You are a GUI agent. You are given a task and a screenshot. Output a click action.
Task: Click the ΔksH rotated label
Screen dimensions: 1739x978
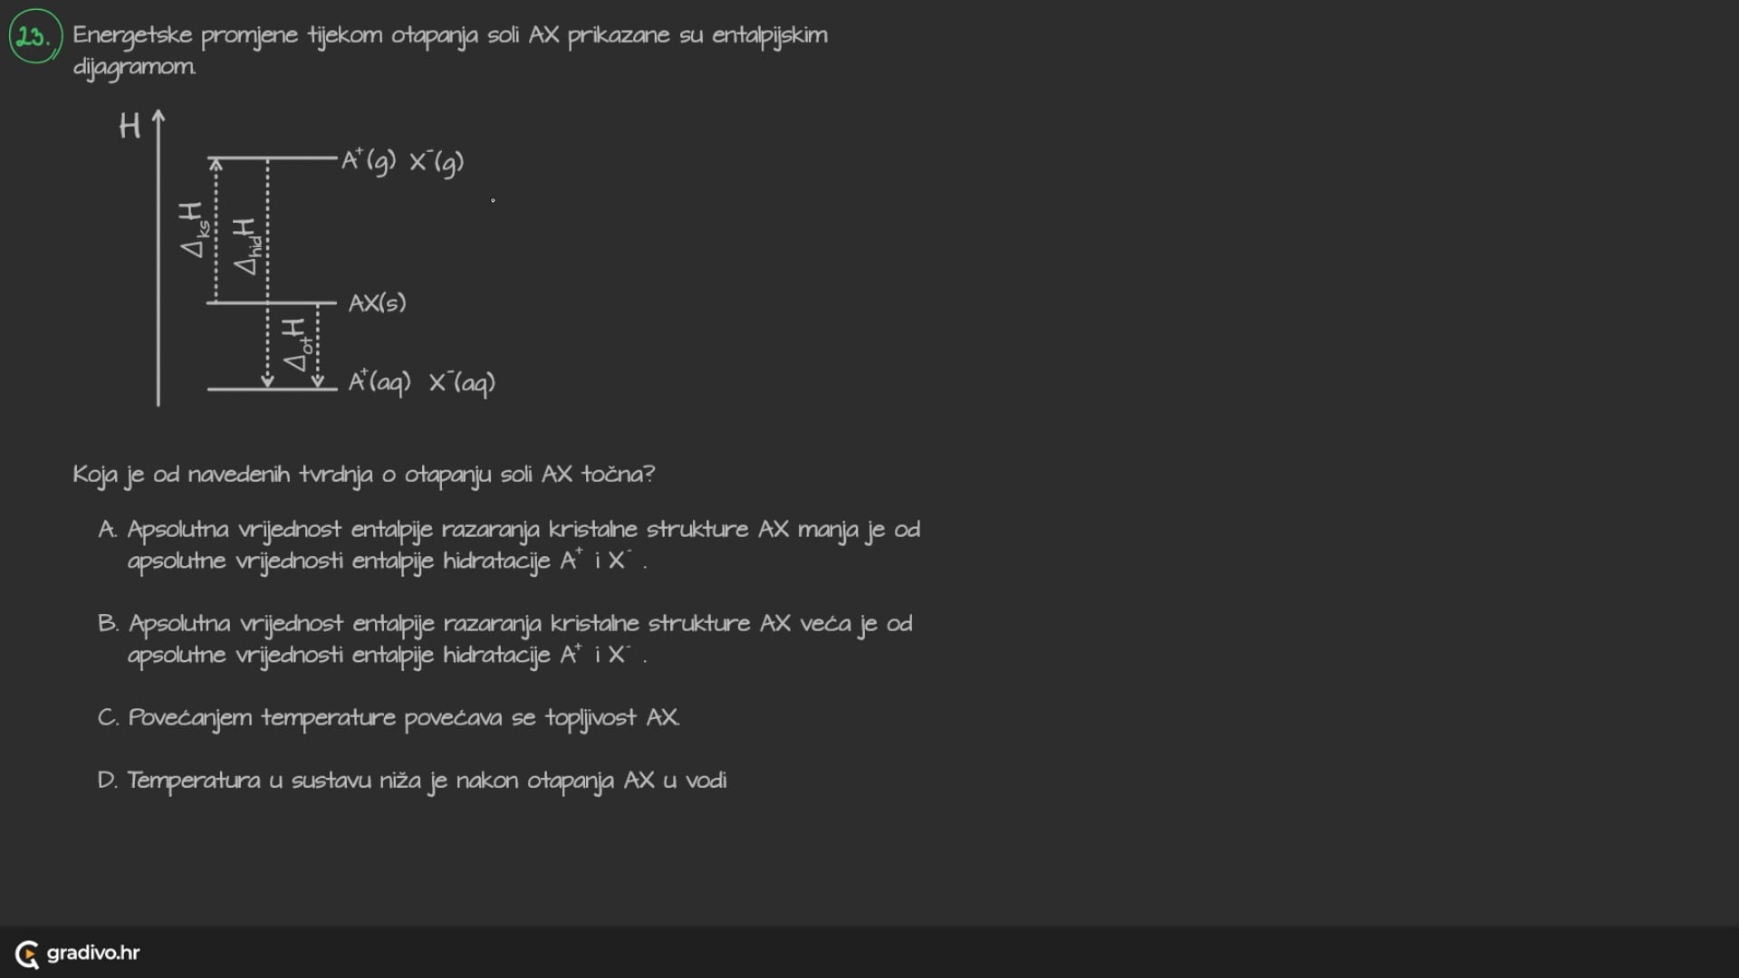click(x=194, y=230)
